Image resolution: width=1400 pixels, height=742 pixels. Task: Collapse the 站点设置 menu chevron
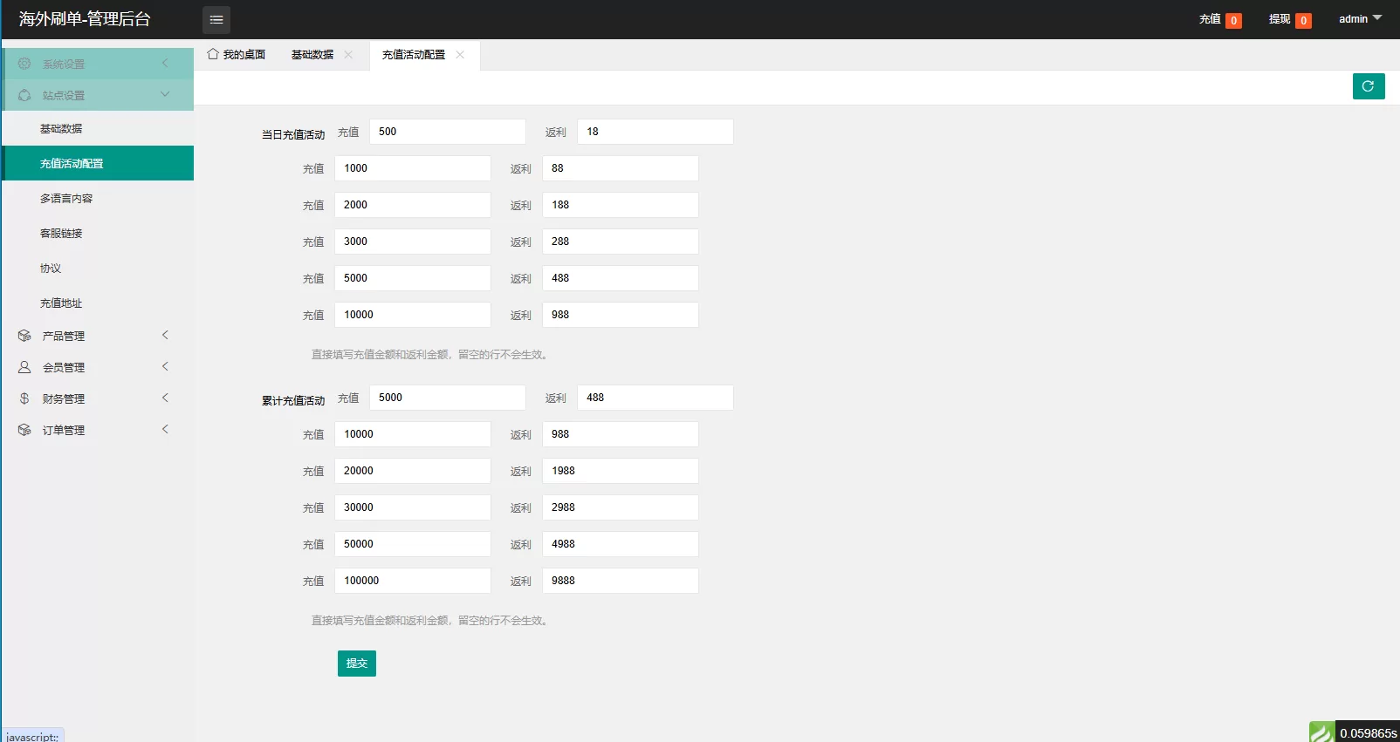click(165, 94)
